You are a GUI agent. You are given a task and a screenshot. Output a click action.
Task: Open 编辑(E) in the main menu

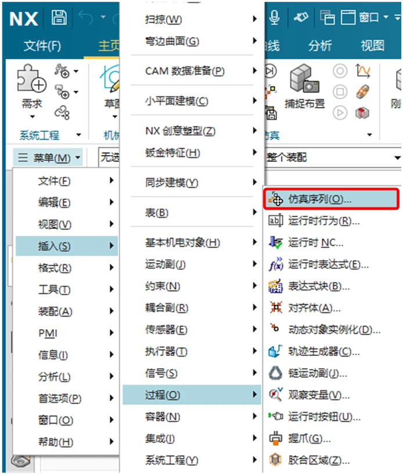[x=67, y=202]
